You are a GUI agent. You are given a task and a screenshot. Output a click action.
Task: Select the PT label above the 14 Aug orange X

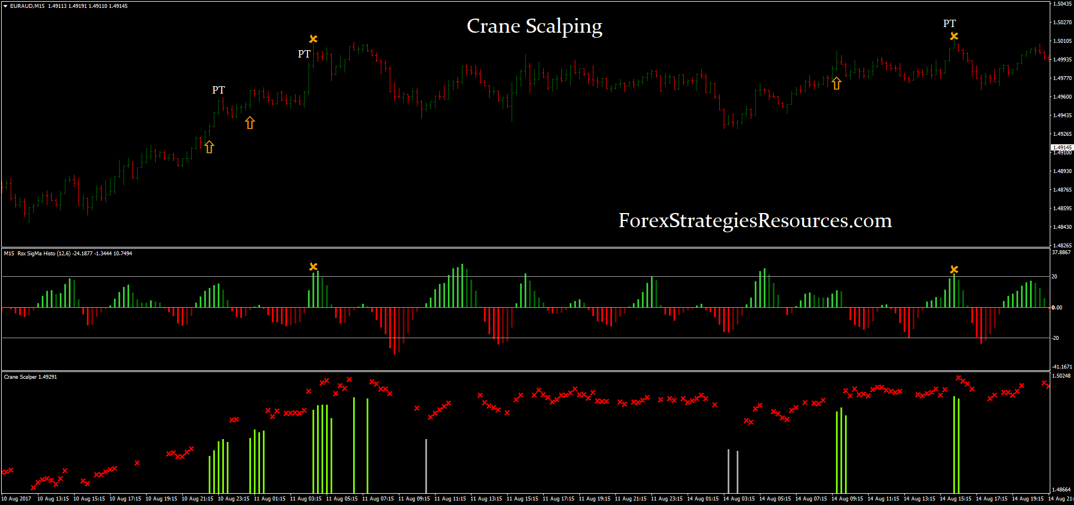(x=950, y=24)
